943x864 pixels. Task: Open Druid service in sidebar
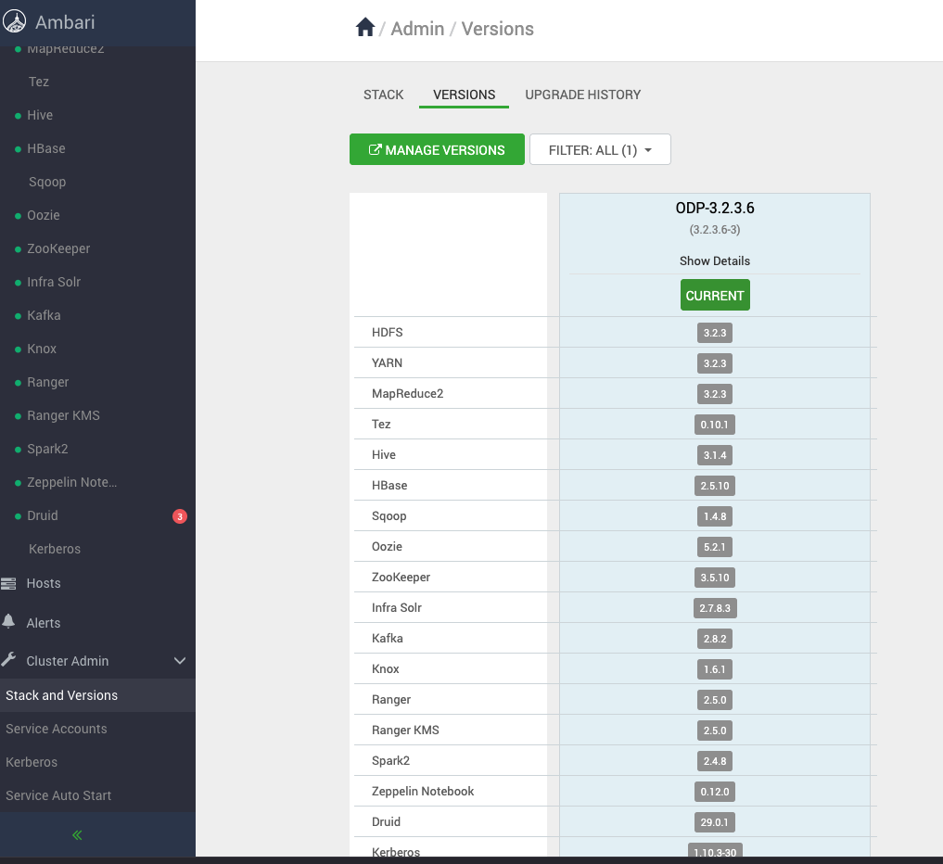coord(42,515)
